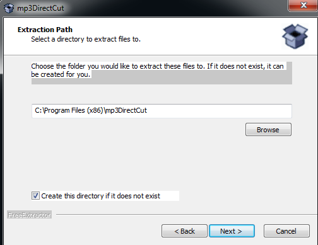Click the open box icon in the header
This screenshot has height=245, width=318.
point(295,37)
